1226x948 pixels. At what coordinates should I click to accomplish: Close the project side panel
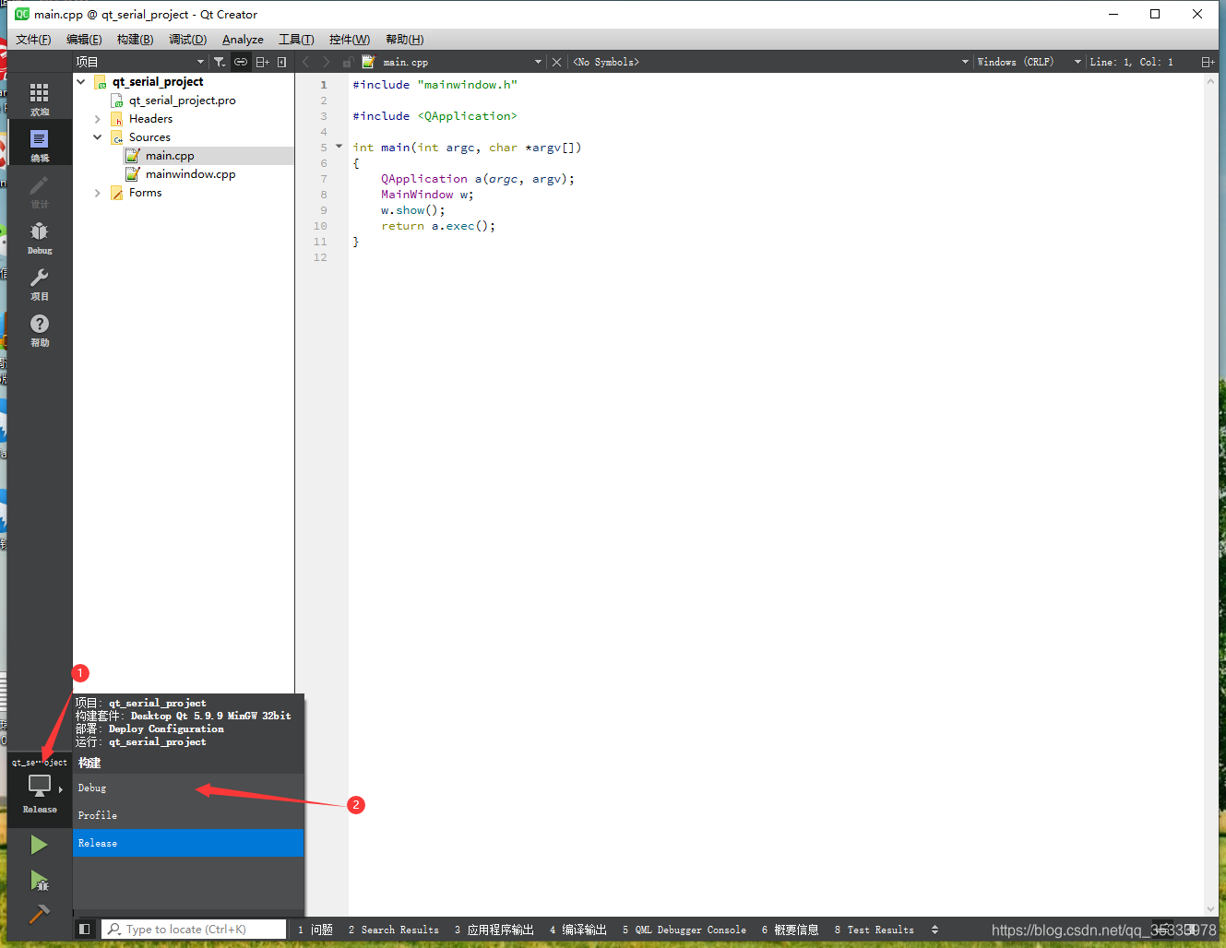(x=281, y=62)
